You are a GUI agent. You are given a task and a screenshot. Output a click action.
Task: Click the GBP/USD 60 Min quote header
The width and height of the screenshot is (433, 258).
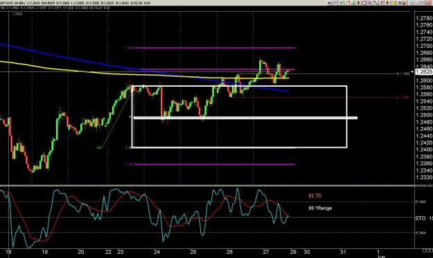pyautogui.click(x=75, y=3)
